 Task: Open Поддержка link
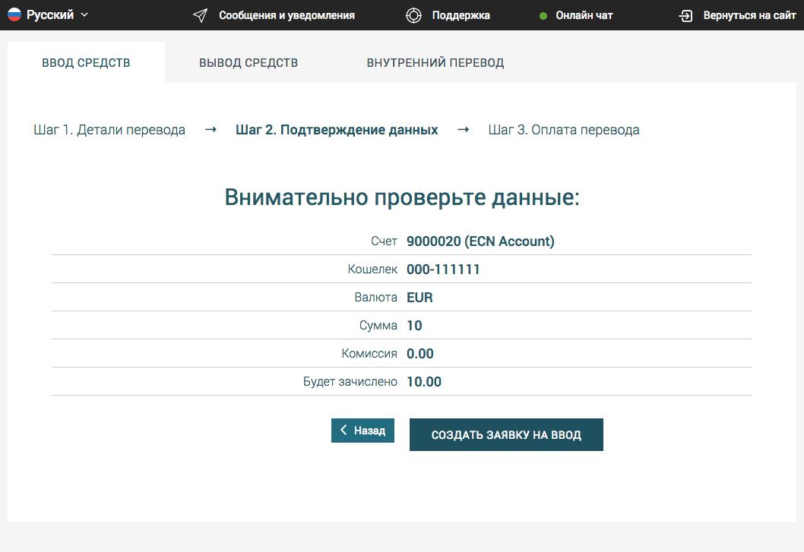tap(461, 15)
